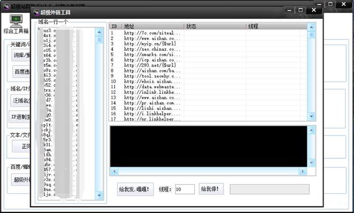This screenshot has height=213, width=354.
Task: Click the main window title bar app icon
Action: click(x=7, y=7)
